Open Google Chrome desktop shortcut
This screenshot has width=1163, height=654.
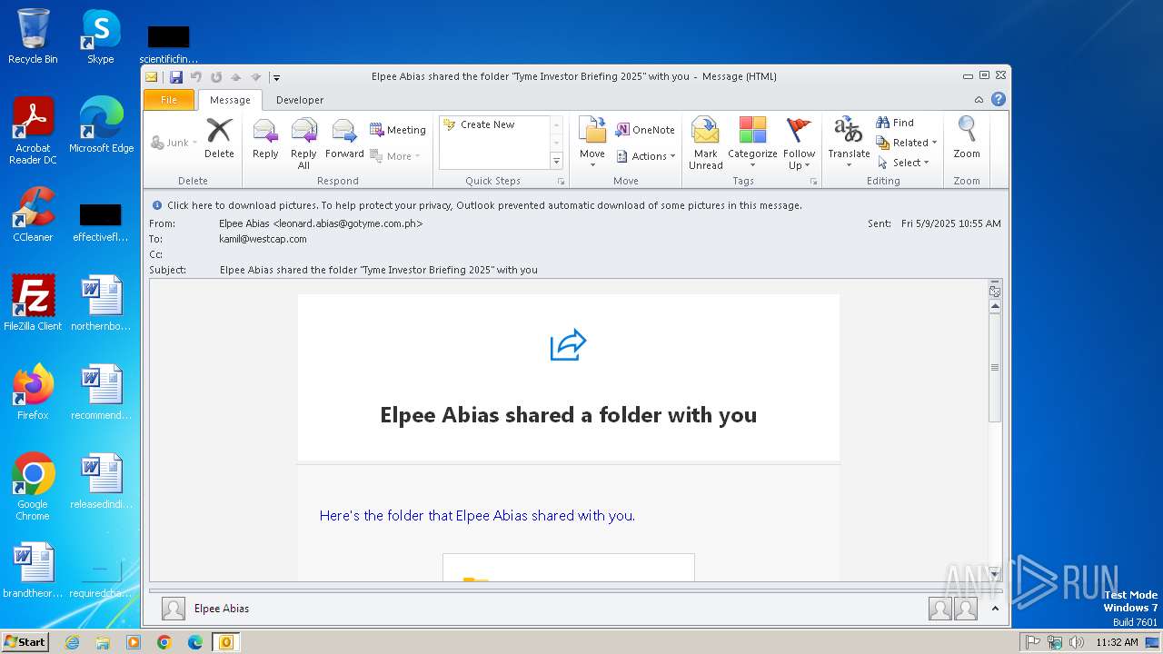point(33,488)
